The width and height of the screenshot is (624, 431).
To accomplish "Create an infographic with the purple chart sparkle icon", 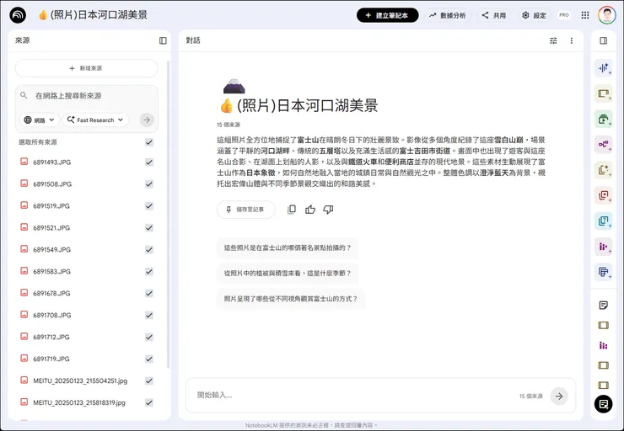I will coord(604,247).
